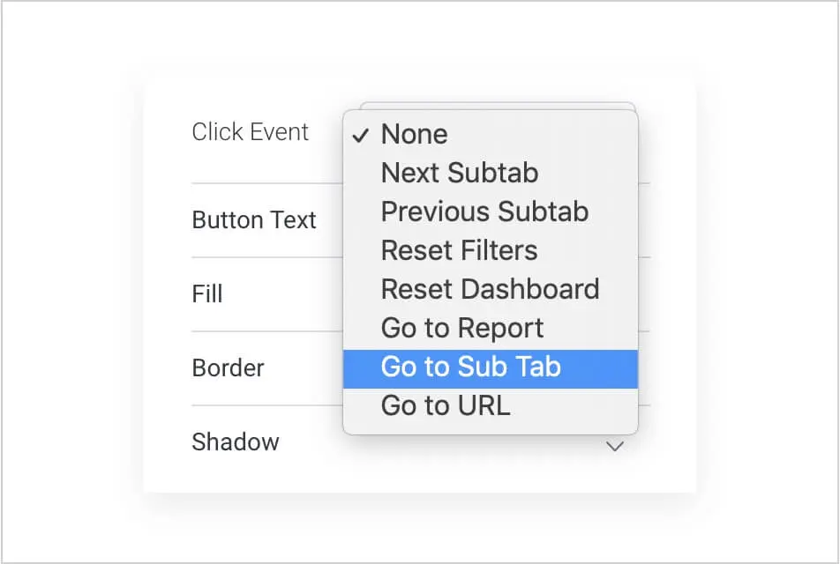Click the Fill property label
The width and height of the screenshot is (840, 564).
(x=207, y=293)
